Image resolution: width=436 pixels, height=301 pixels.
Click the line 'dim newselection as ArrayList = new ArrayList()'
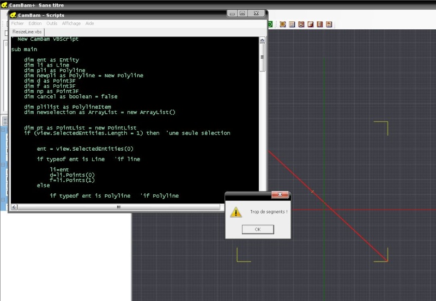(x=100, y=112)
